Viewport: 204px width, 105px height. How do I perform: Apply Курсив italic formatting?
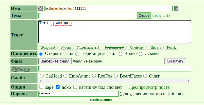point(66,47)
